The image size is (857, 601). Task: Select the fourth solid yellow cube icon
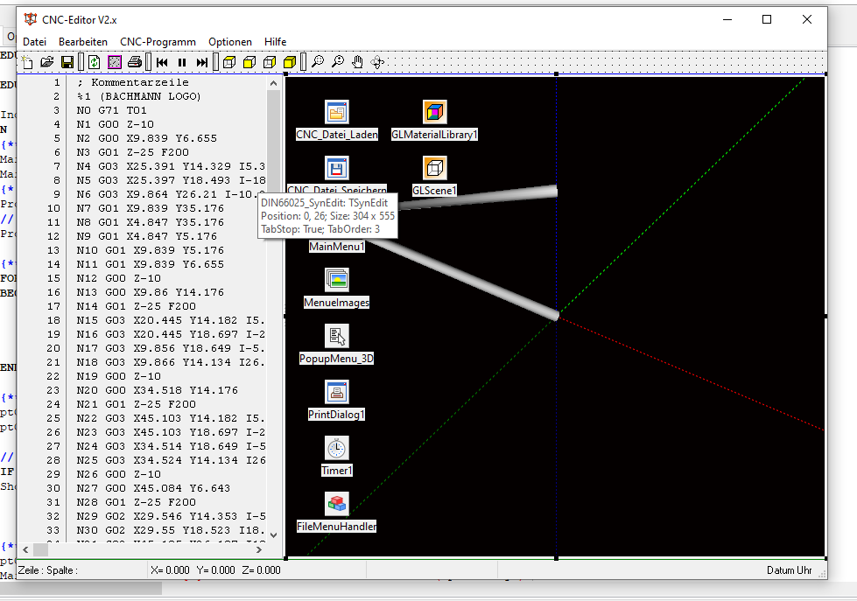pyautogui.click(x=291, y=62)
